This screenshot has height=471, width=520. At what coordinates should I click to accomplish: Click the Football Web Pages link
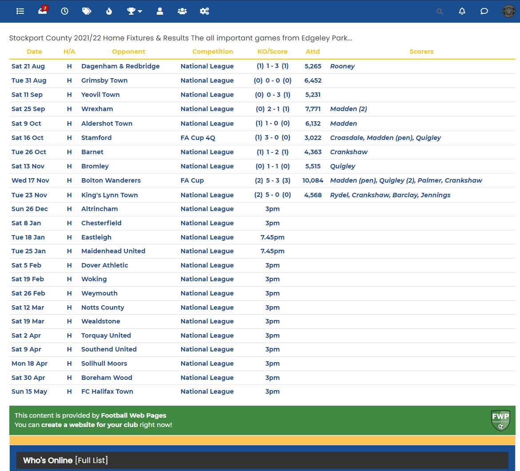click(134, 415)
